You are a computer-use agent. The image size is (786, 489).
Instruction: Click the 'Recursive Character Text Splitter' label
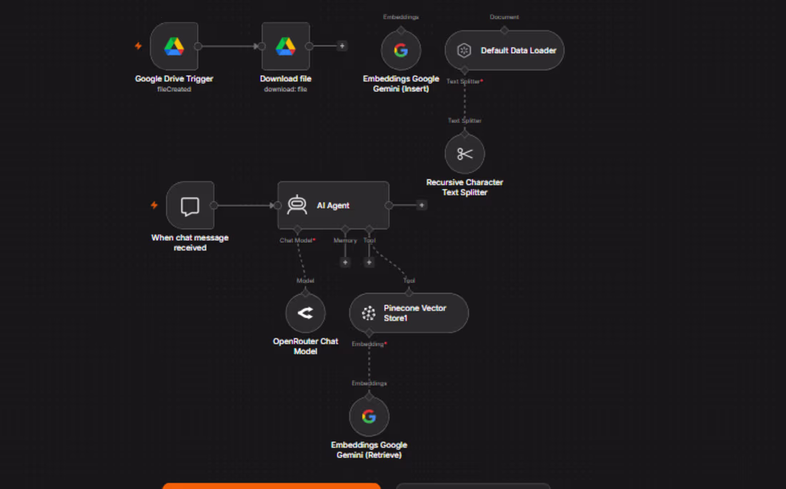tap(464, 187)
